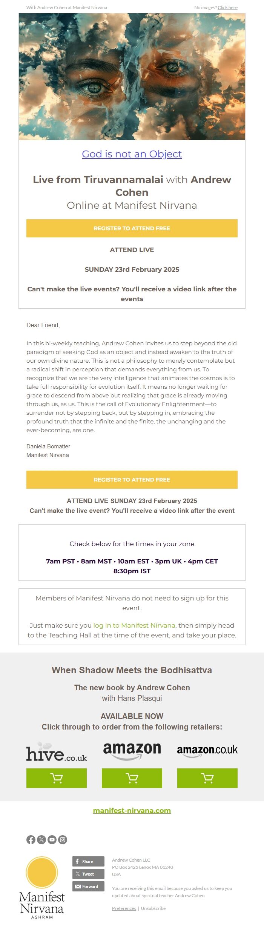Click the shopping cart icon under Amazon

click(x=132, y=778)
